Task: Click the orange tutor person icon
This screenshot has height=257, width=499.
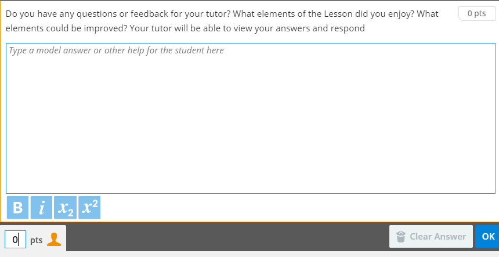Action: (x=54, y=239)
